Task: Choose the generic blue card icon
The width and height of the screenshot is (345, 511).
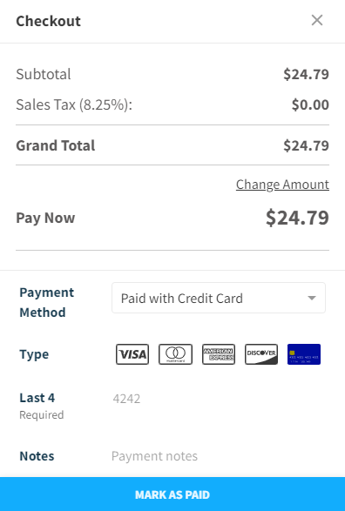Action: click(304, 354)
